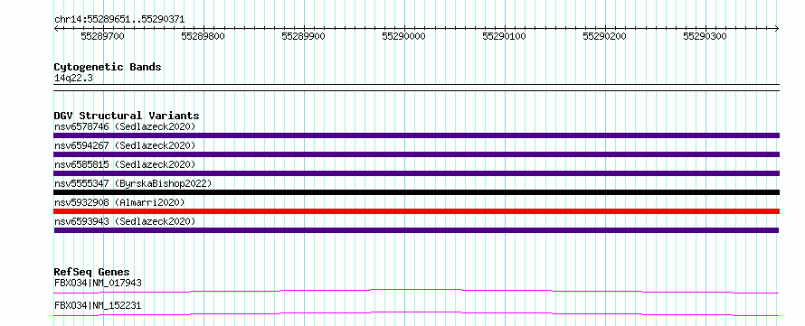Click the 55290000 ruler position label
The width and height of the screenshot is (805, 326).
tap(404, 37)
